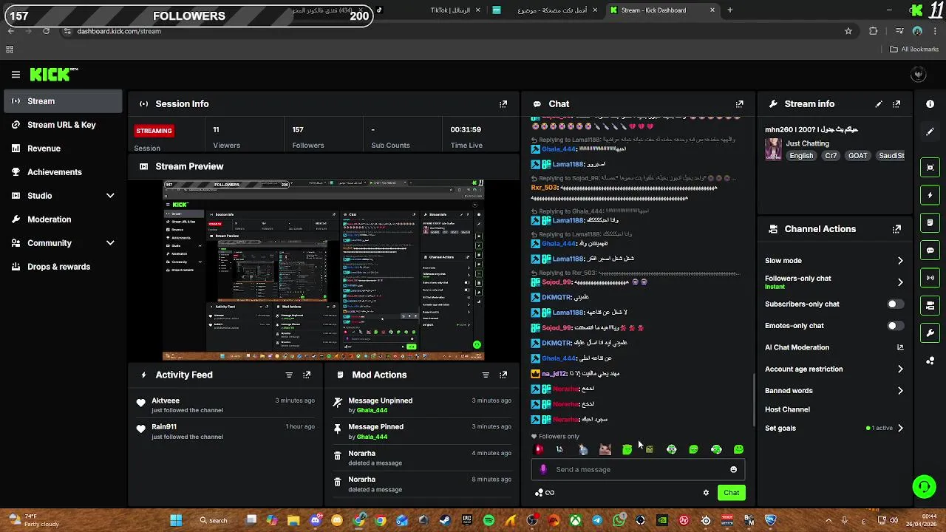Pop out the Stream info panel
This screenshot has width=946, height=532.
[x=896, y=104]
